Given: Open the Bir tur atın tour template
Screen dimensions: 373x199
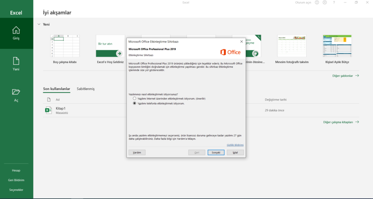Looking at the screenshot, I should [110, 46].
